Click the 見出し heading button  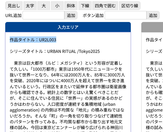[14, 6]
